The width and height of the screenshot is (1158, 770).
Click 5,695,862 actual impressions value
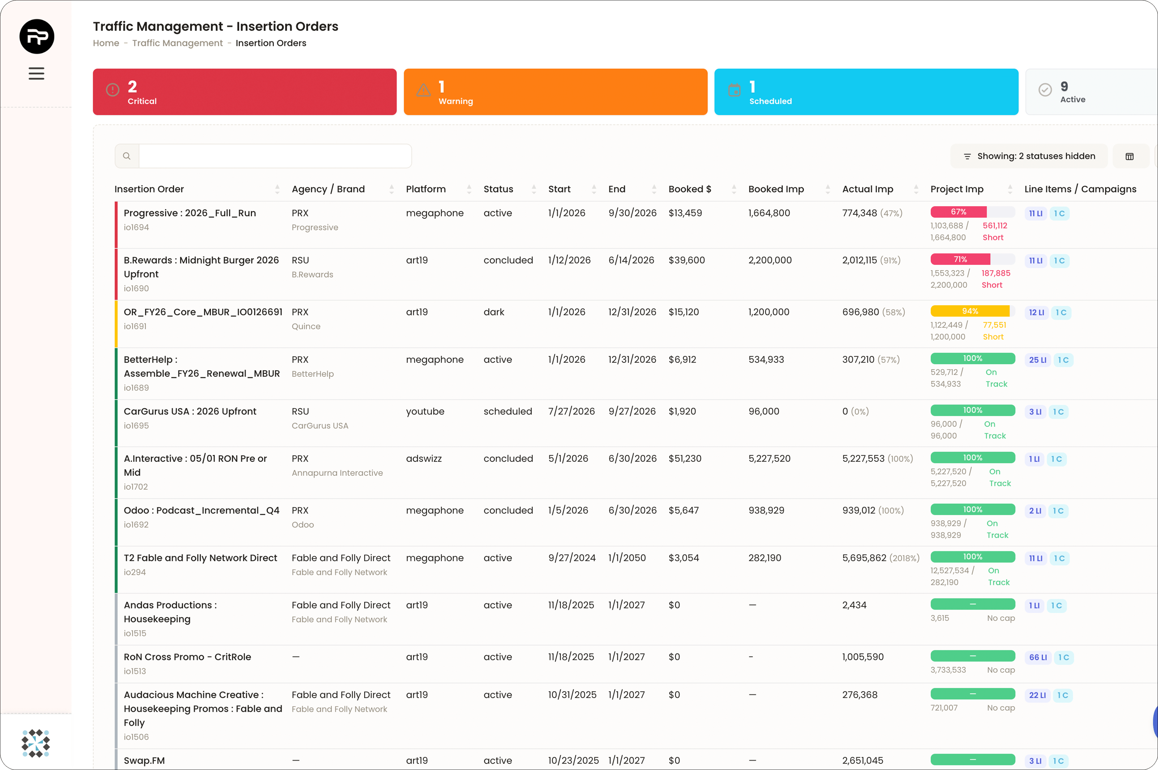point(864,558)
